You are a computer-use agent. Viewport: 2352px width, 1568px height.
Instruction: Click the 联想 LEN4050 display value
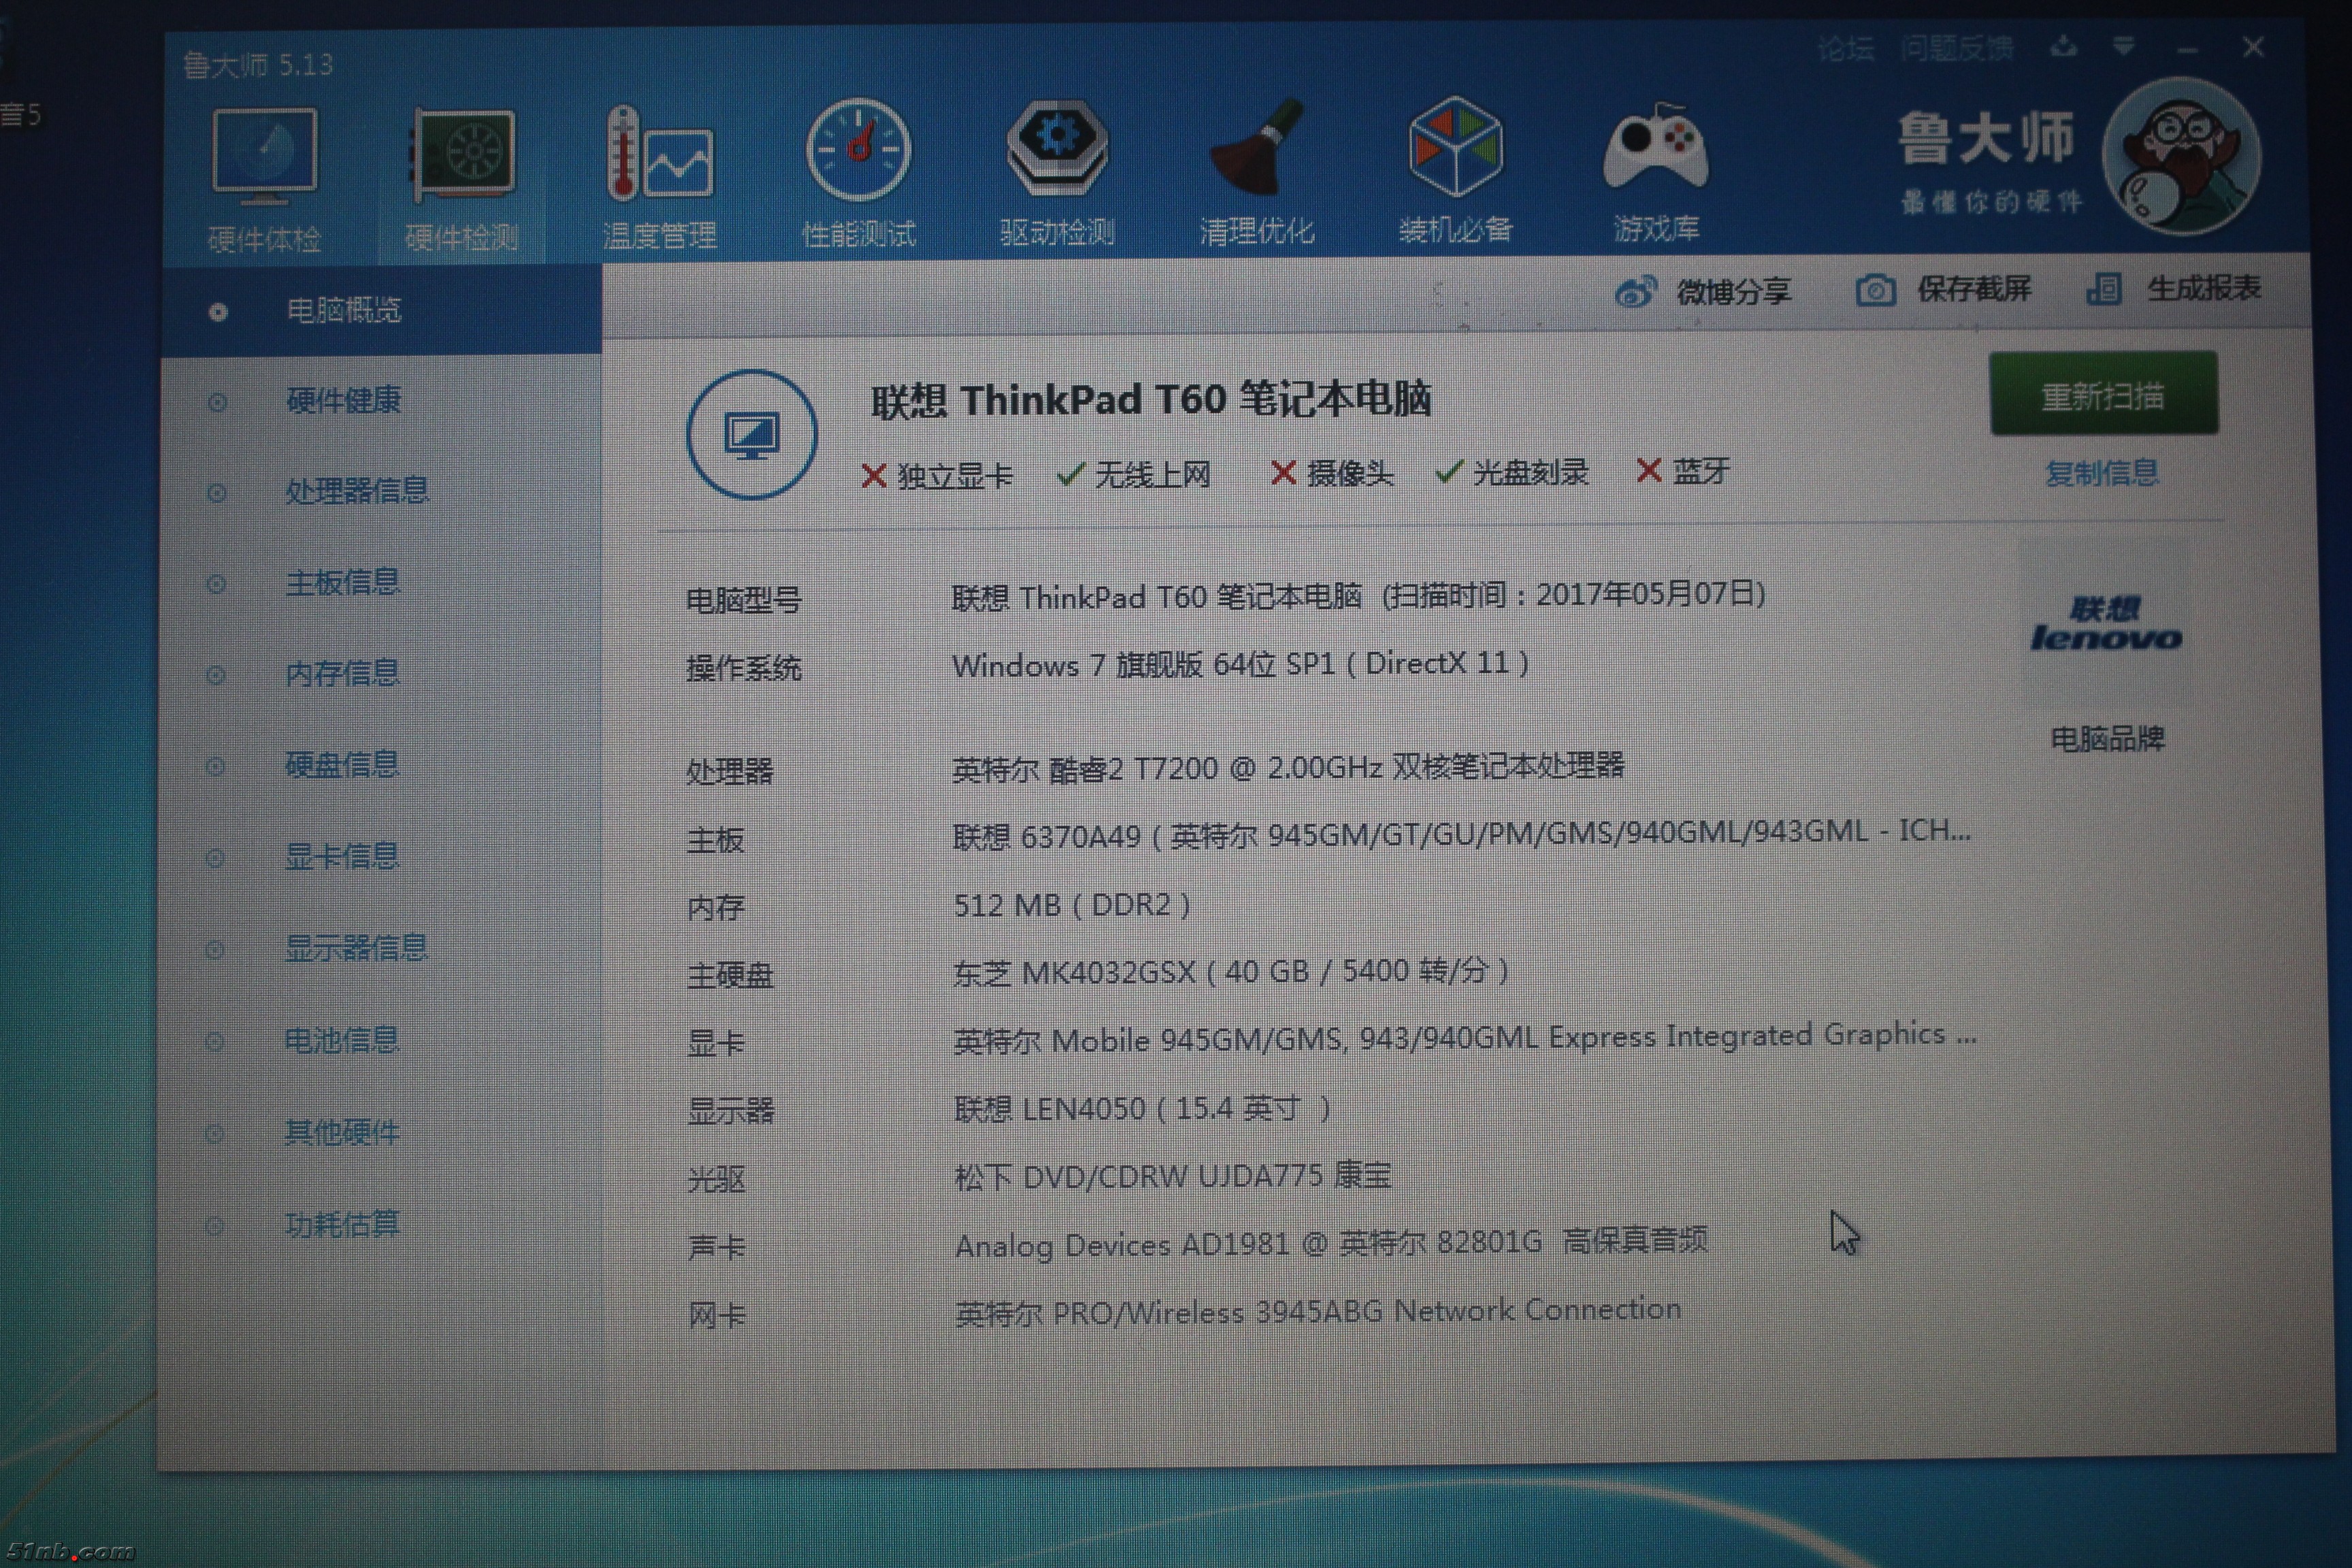tap(1143, 1109)
